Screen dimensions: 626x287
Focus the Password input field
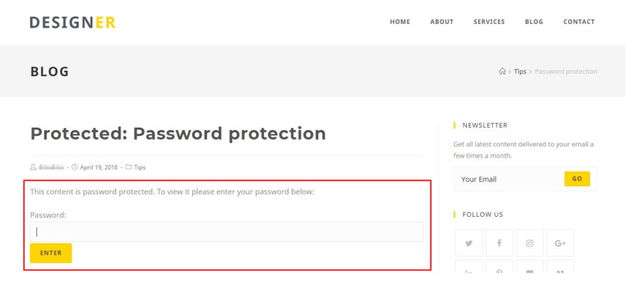226,231
